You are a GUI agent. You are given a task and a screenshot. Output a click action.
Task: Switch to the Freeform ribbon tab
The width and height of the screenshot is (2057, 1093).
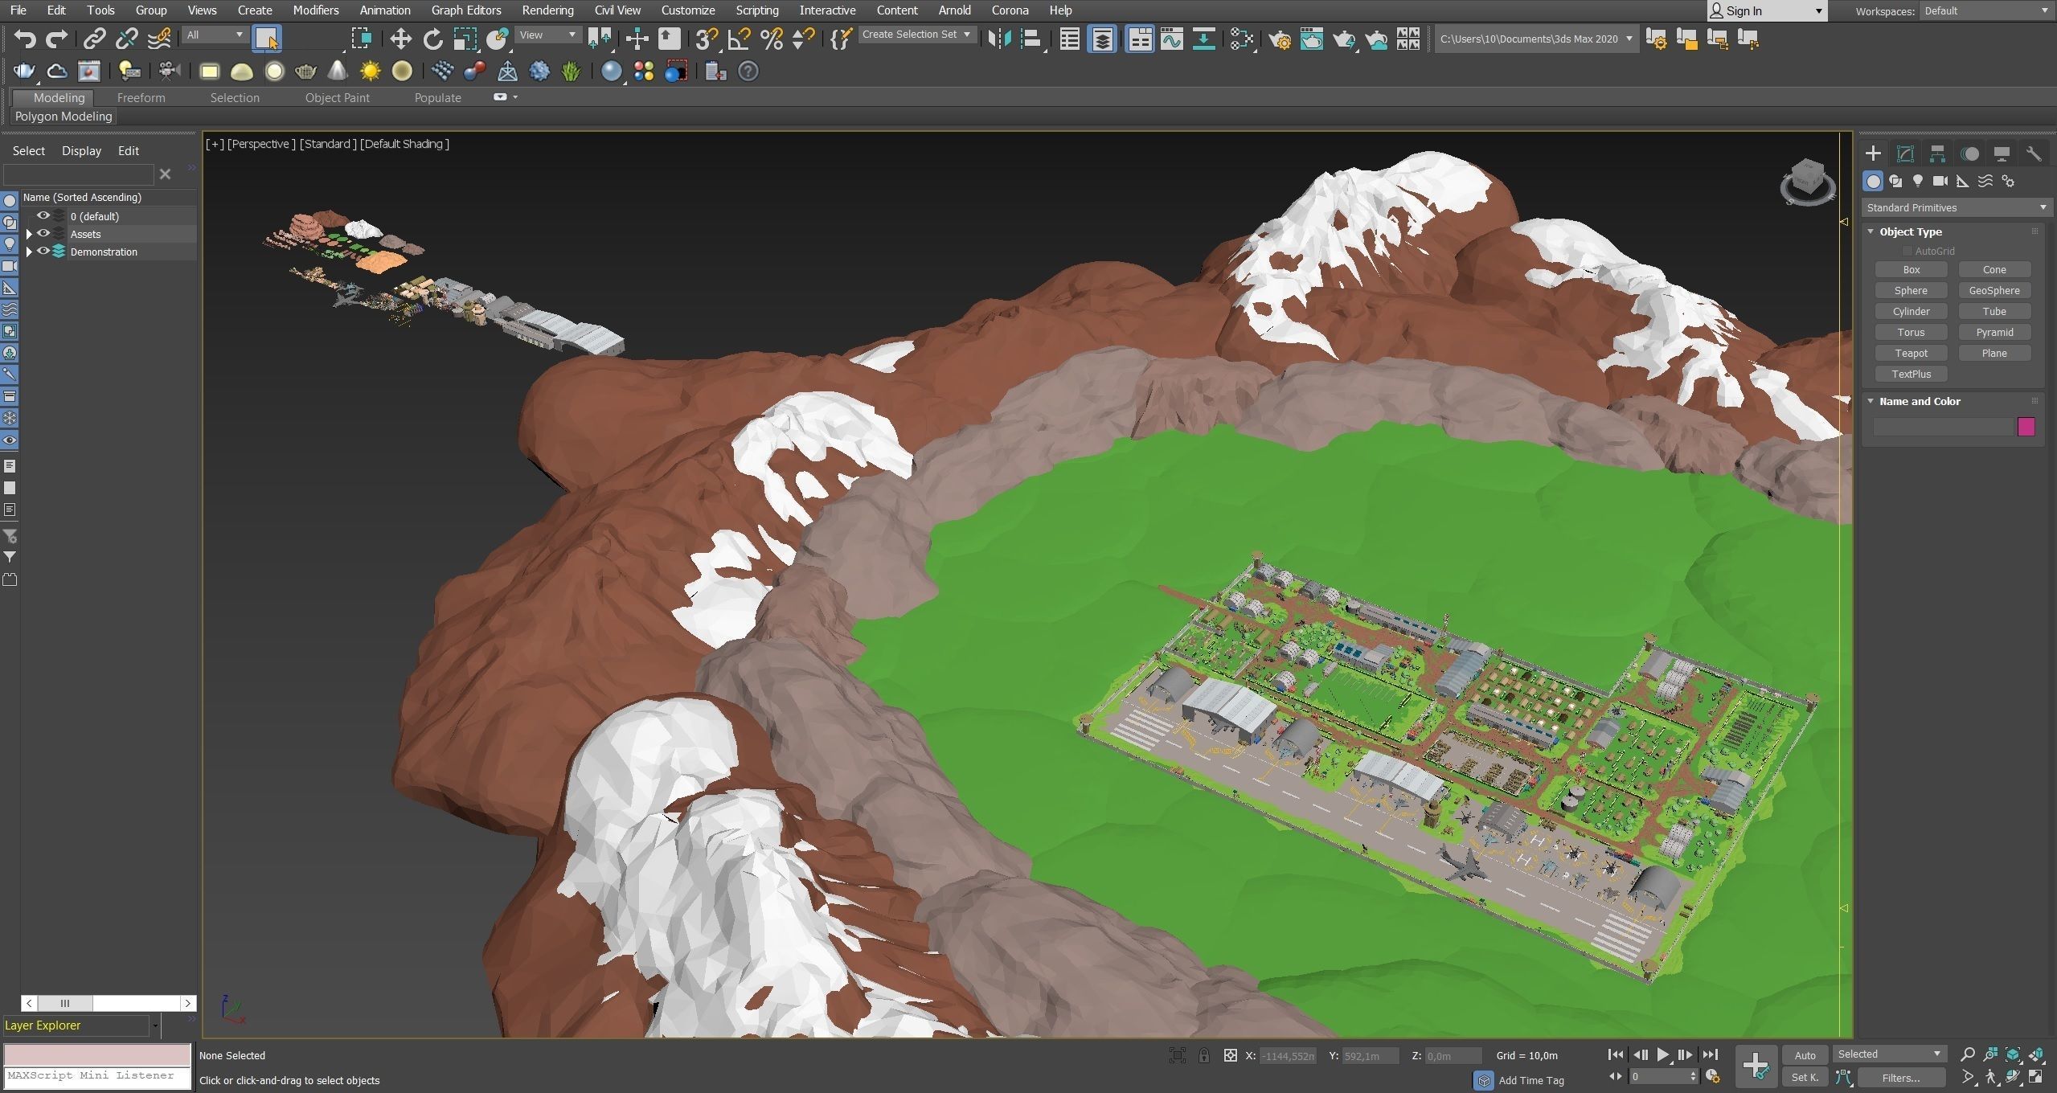pos(141,97)
